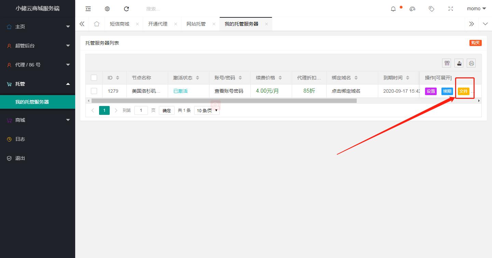The image size is (492, 258).
Task: Switch to the 开通代理 tab
Action: click(x=158, y=24)
